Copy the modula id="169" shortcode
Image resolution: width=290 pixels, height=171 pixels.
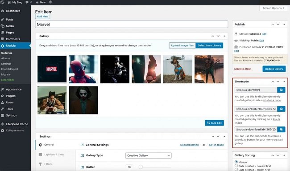(281, 90)
